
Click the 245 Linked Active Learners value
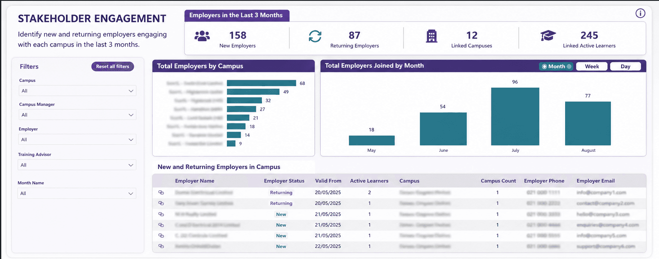click(589, 35)
